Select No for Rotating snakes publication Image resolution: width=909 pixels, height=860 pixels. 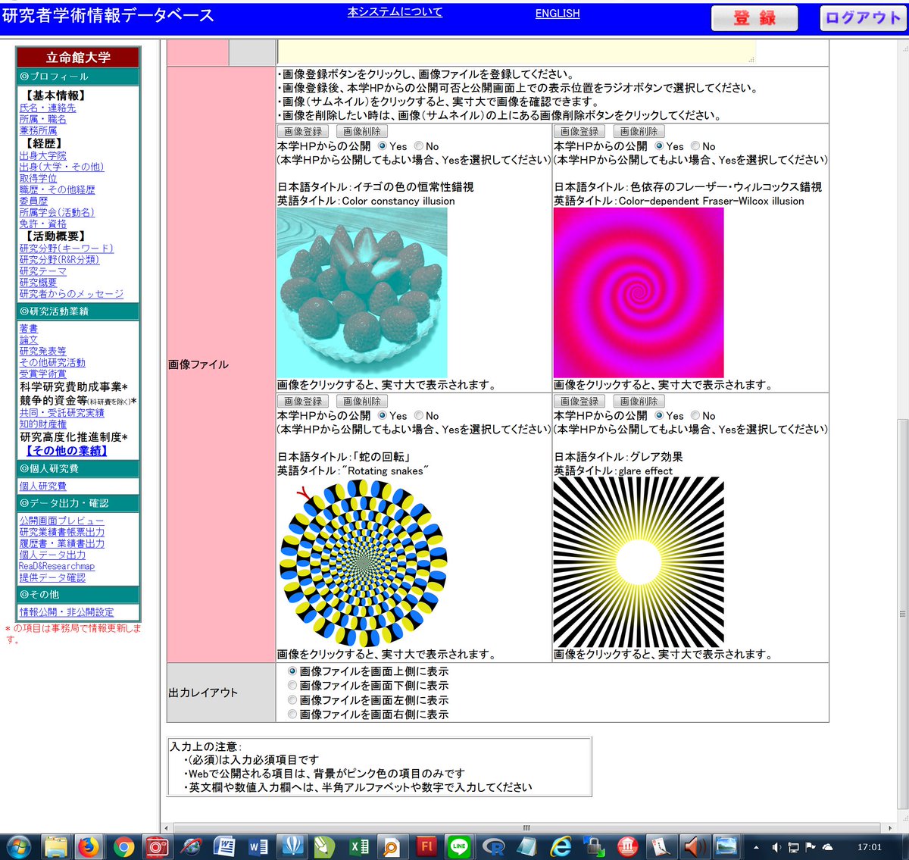[x=418, y=415]
